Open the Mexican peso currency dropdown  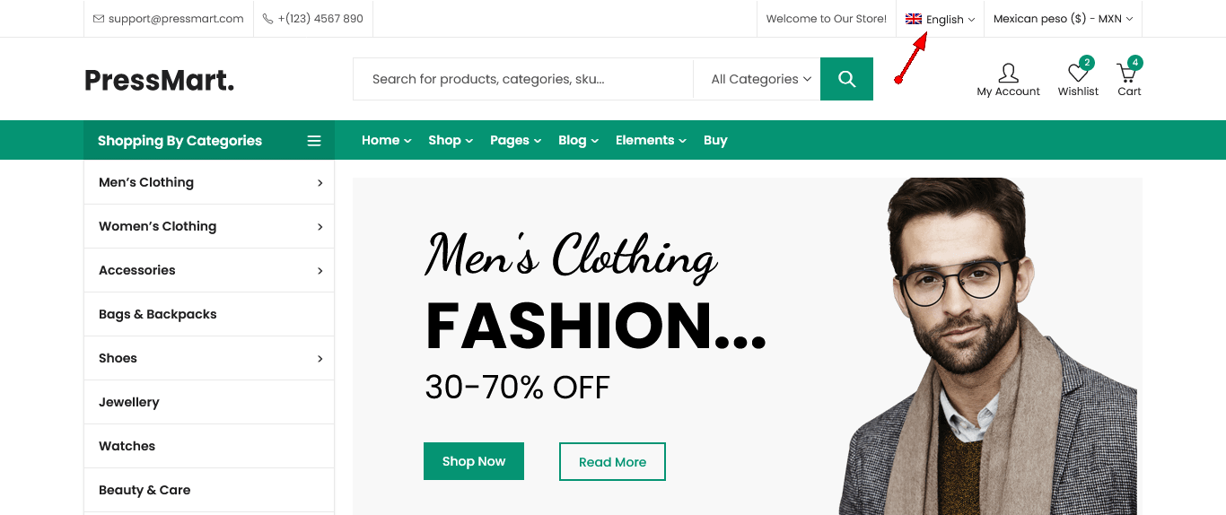click(1063, 19)
